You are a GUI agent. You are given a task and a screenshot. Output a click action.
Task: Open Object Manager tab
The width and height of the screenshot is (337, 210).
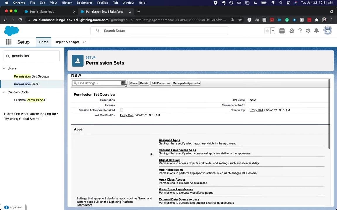pos(67,42)
